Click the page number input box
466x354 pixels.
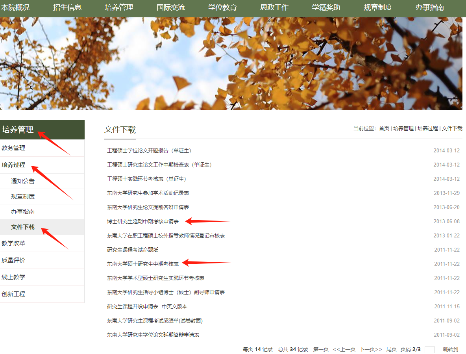[430, 350]
